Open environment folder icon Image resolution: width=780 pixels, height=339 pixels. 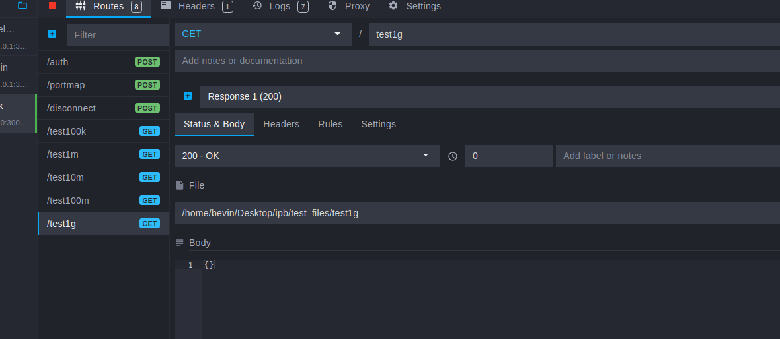[x=22, y=5]
